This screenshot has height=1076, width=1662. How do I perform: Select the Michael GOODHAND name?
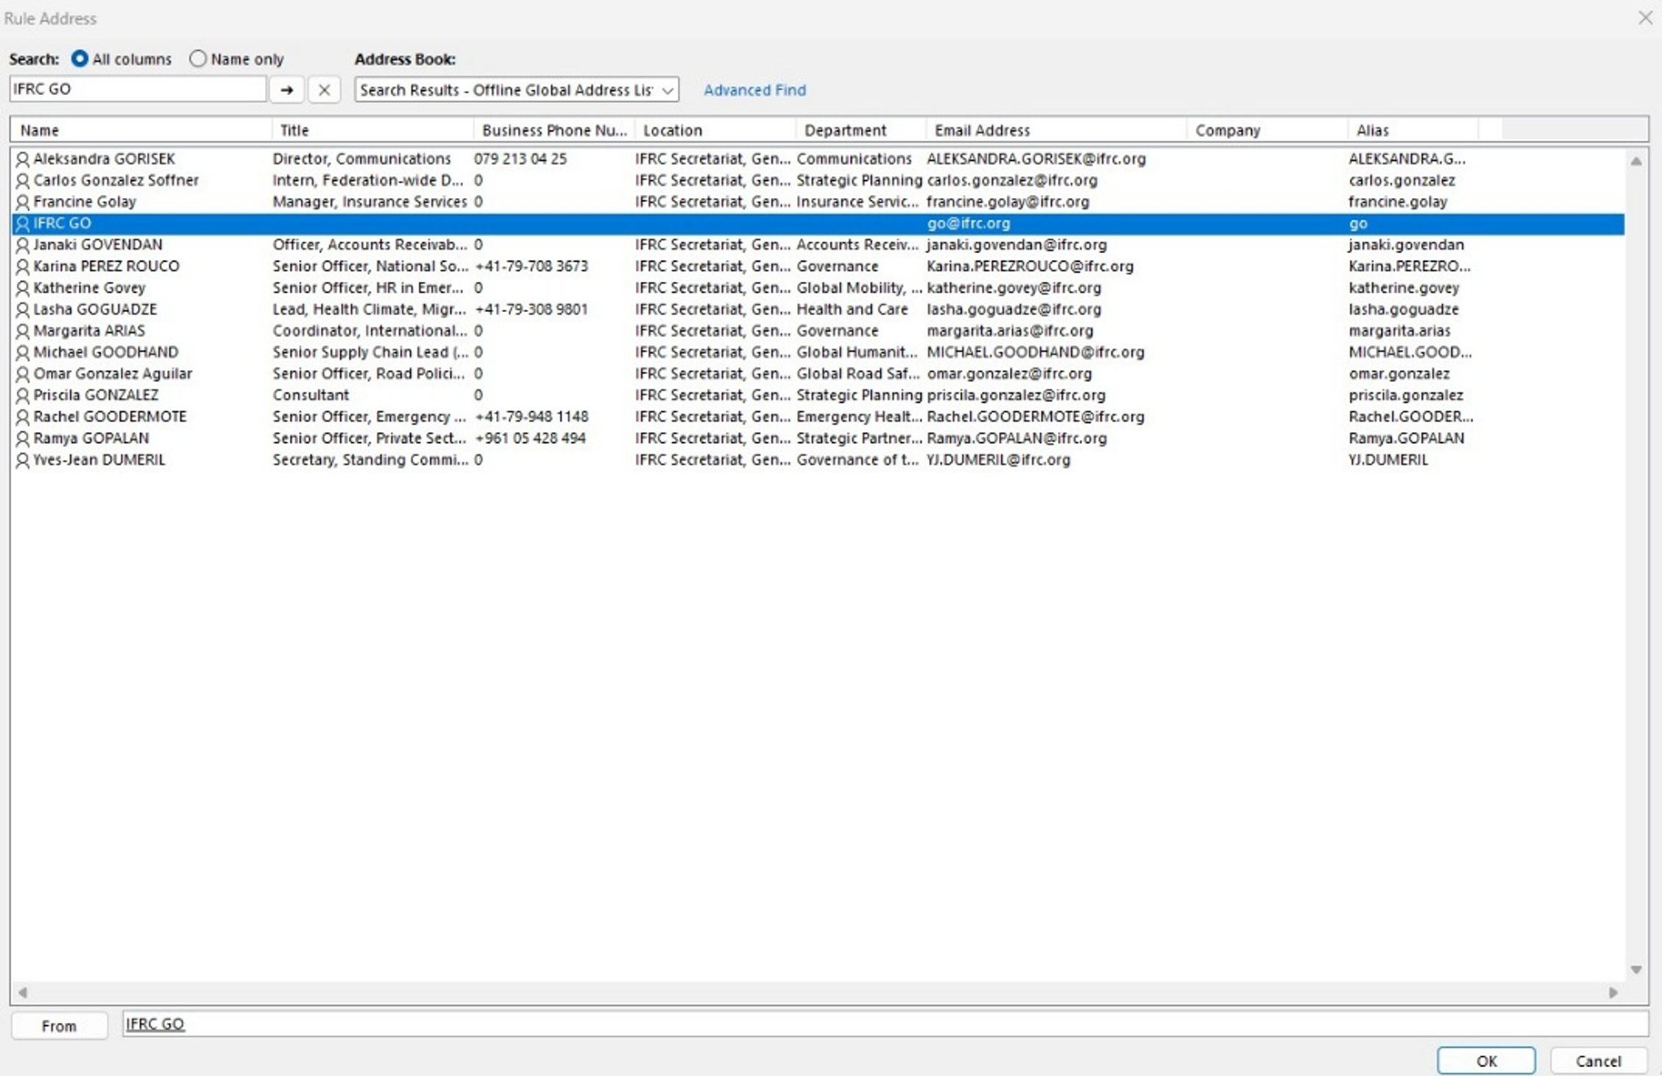[x=106, y=353]
